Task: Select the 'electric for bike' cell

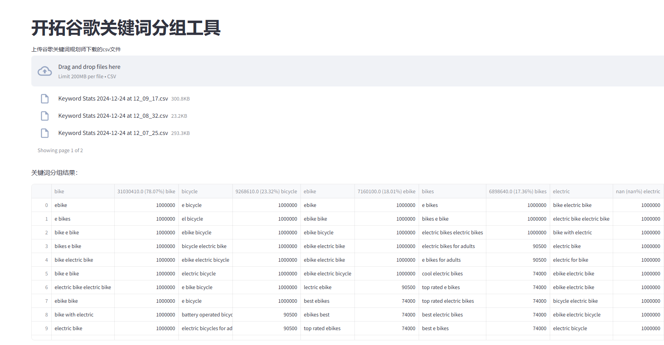Action: (570, 260)
